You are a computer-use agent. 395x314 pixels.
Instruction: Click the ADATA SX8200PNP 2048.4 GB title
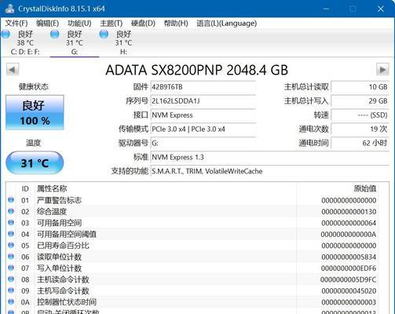(x=197, y=70)
